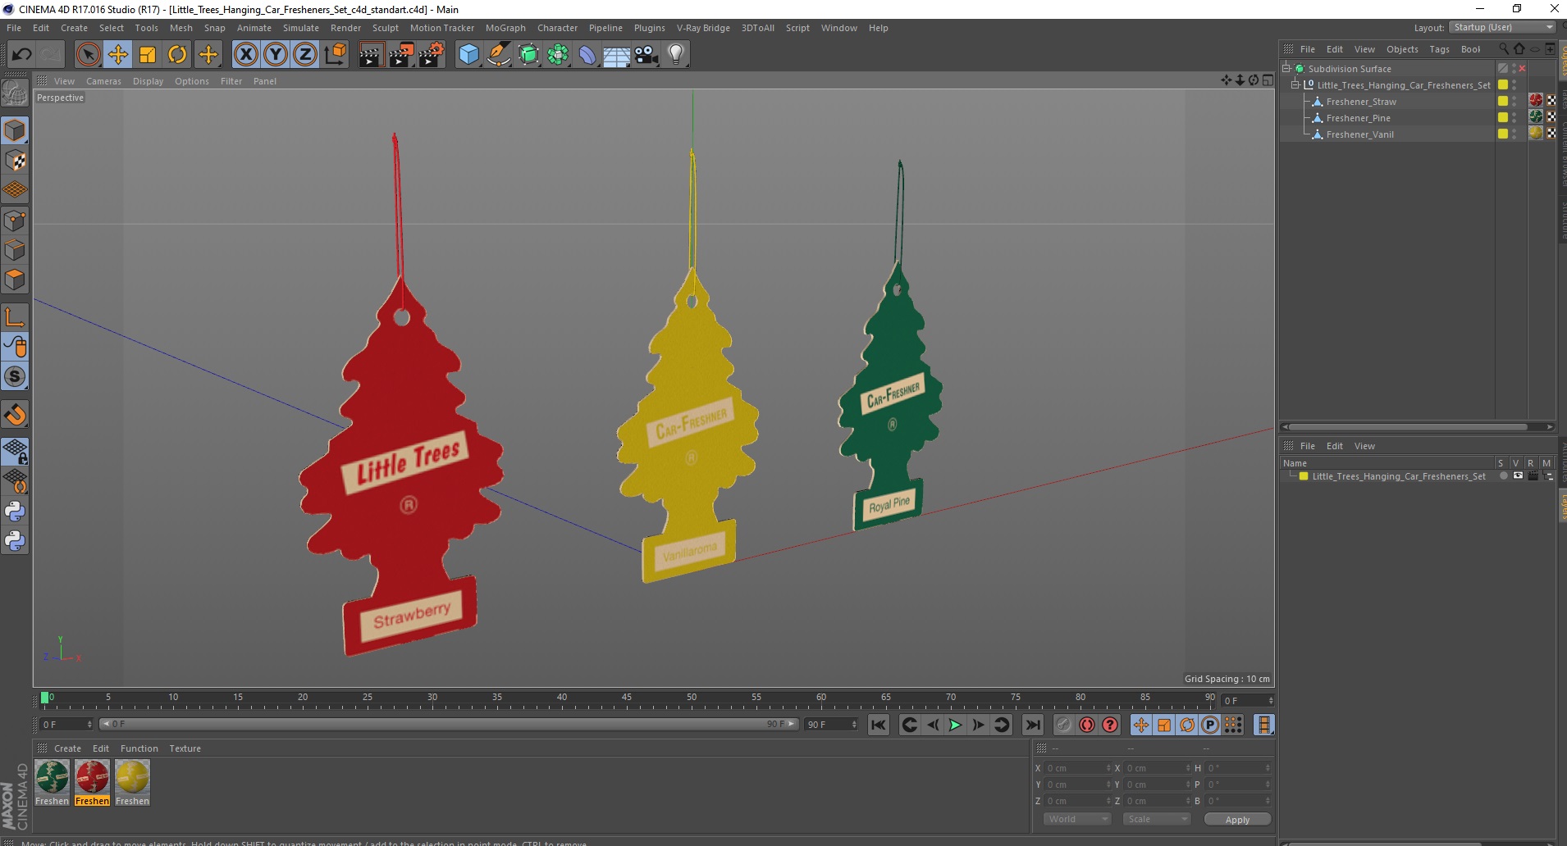Activate the Move tool

[x=118, y=55]
